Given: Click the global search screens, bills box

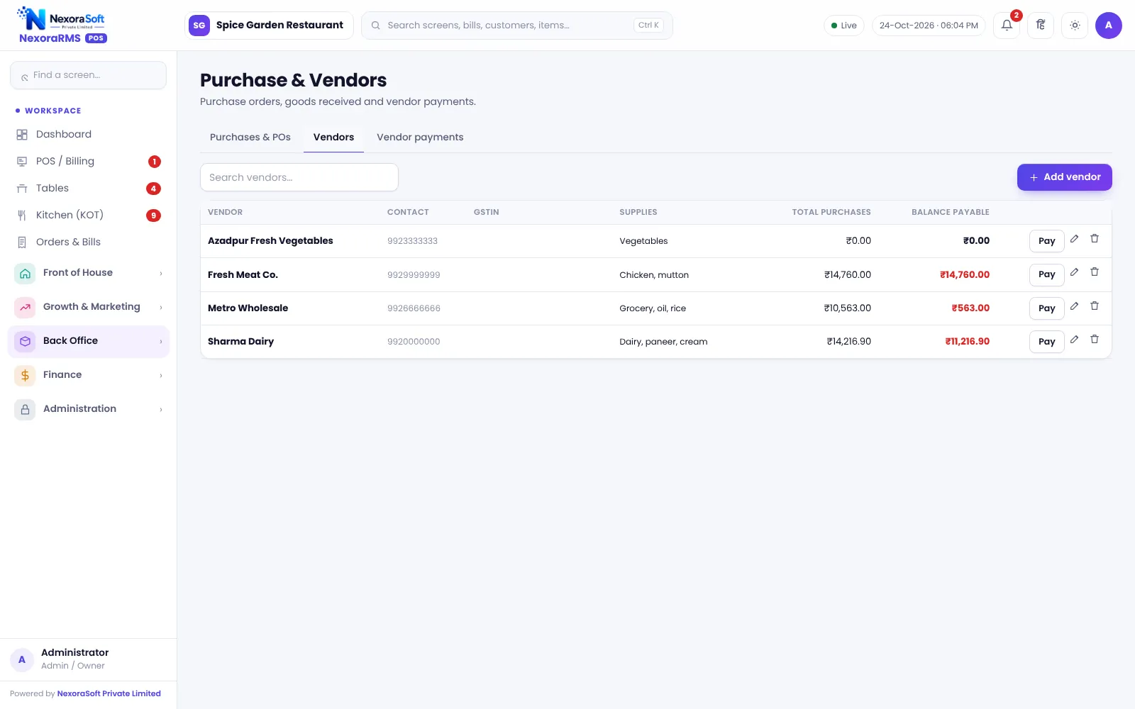Looking at the screenshot, I should point(517,26).
